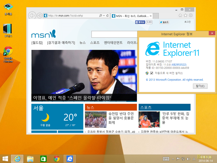Screen dimensions: 217x163
Task: Click the shield icon beside auto-install
Action: pyautogui.click(x=147, y=73)
